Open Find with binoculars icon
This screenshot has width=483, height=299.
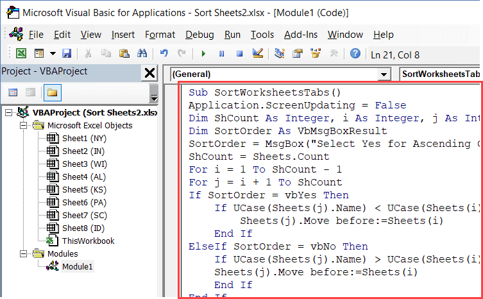[142, 54]
